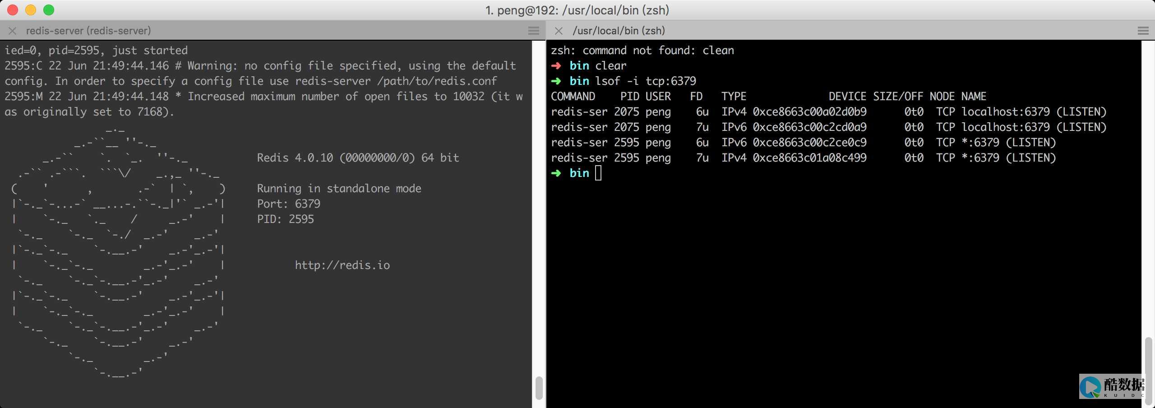
Task: Click device value 0xce8663c01a08c499
Action: pos(809,158)
